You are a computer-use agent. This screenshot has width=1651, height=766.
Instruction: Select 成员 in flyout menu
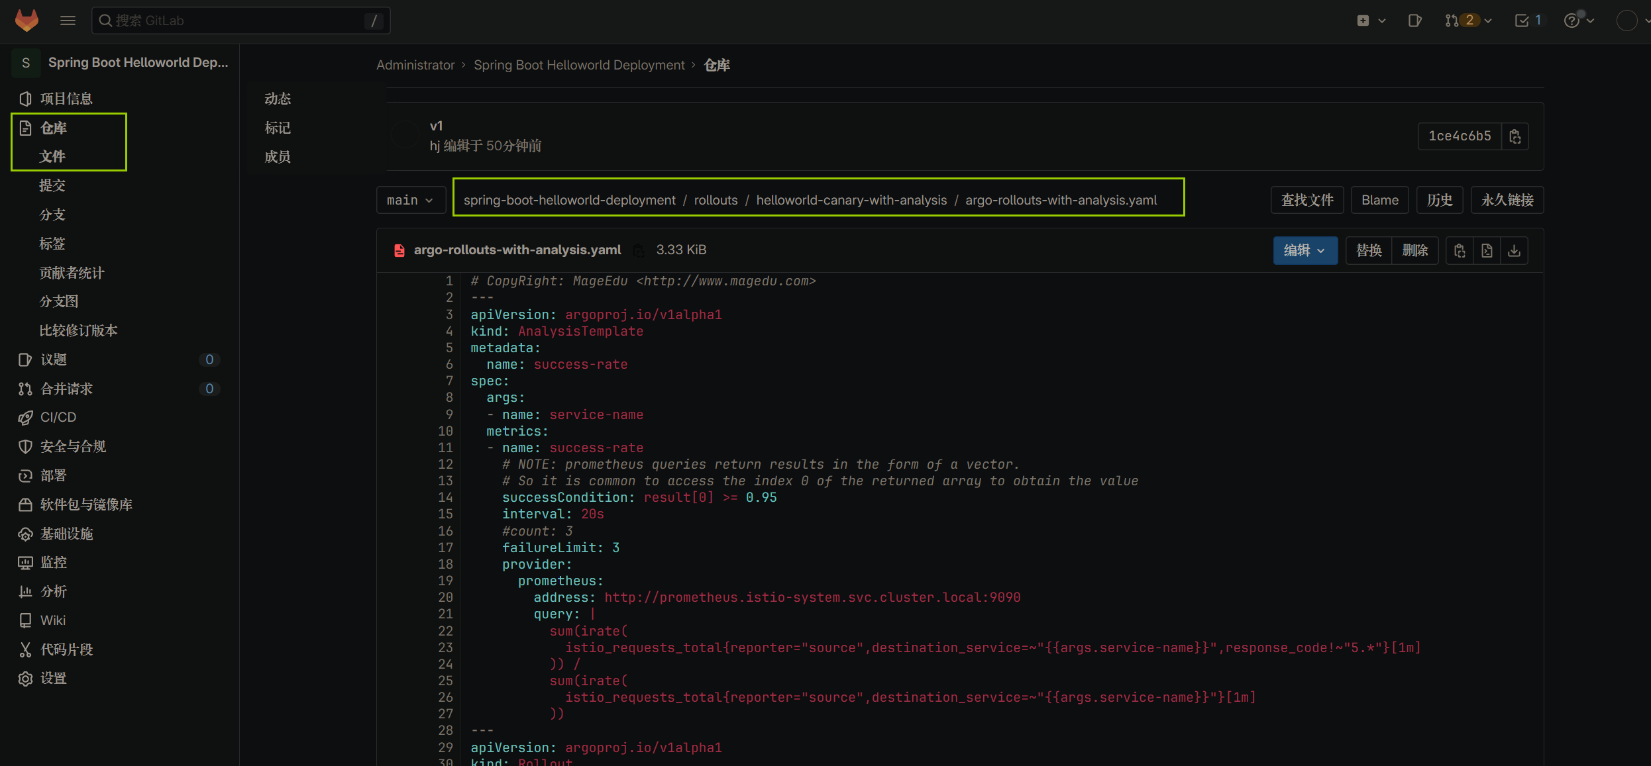coord(278,157)
